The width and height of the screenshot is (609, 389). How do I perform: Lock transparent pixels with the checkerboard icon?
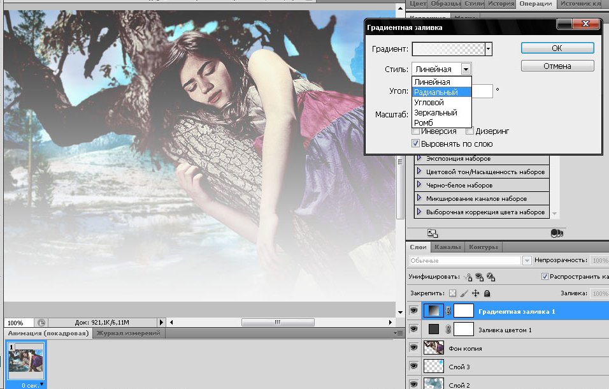452,293
